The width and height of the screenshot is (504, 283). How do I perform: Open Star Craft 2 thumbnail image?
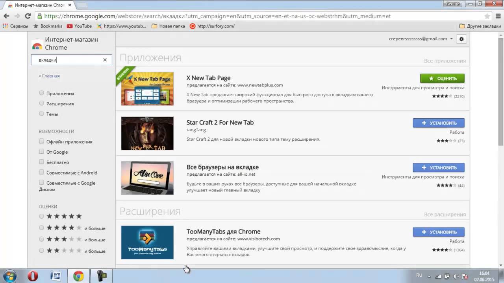click(147, 133)
